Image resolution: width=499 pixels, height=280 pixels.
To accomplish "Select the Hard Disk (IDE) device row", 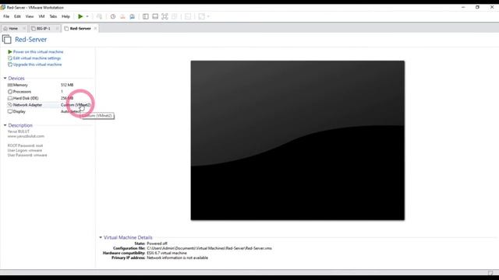I will point(49,99).
